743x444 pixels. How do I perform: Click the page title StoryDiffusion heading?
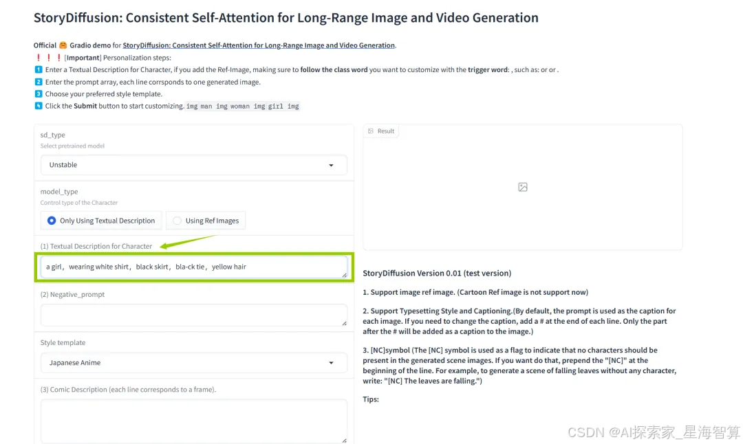pyautogui.click(x=286, y=18)
